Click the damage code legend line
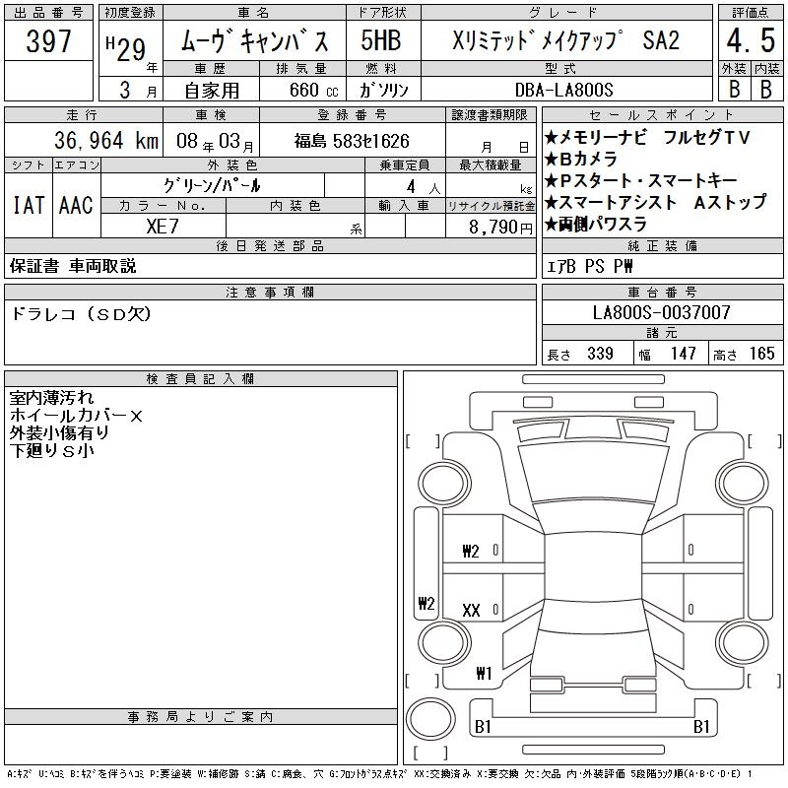This screenshot has width=788, height=788. point(380,774)
